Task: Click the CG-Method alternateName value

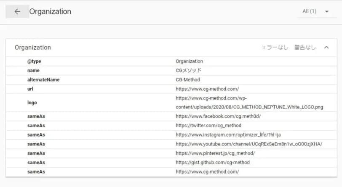Action: pyautogui.click(x=188, y=80)
